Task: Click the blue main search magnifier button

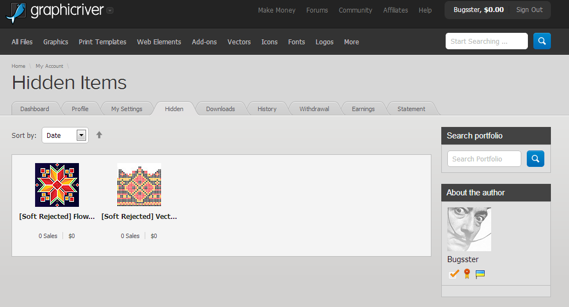Action: (x=542, y=41)
